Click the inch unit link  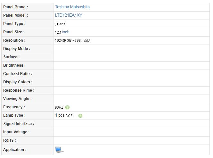[x=66, y=32]
